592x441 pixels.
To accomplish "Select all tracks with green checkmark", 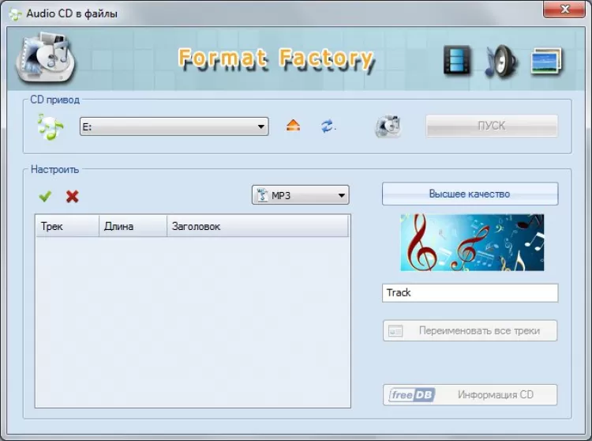I will coord(45,196).
